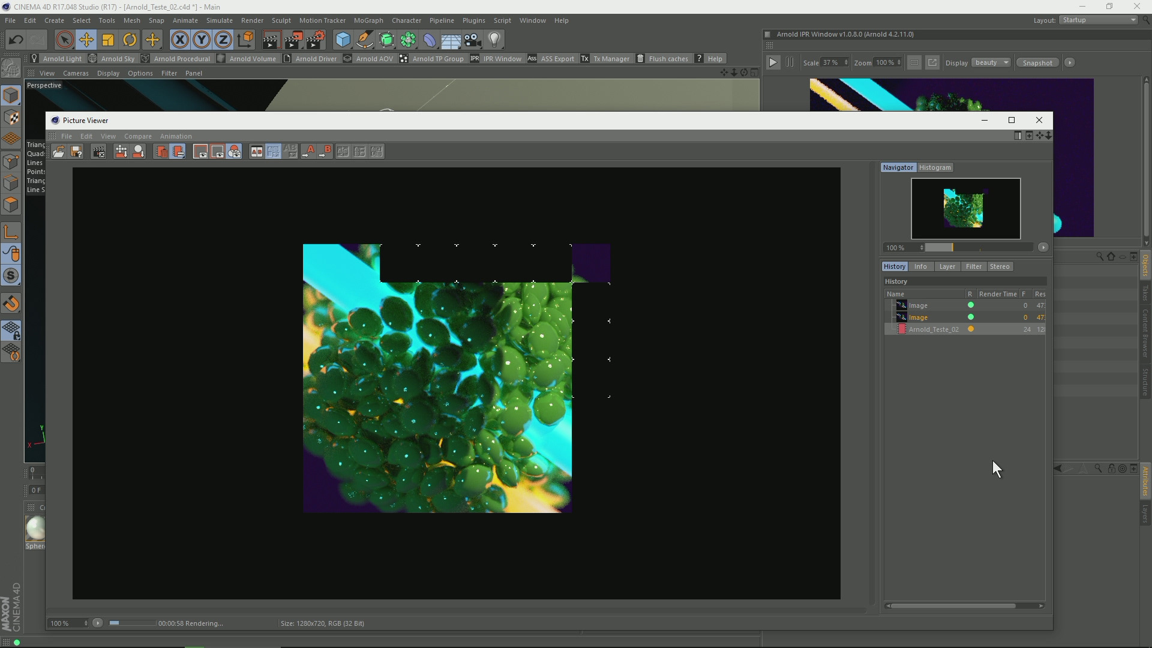The width and height of the screenshot is (1152, 648).
Task: Toggle the X axis lock
Action: point(180,40)
